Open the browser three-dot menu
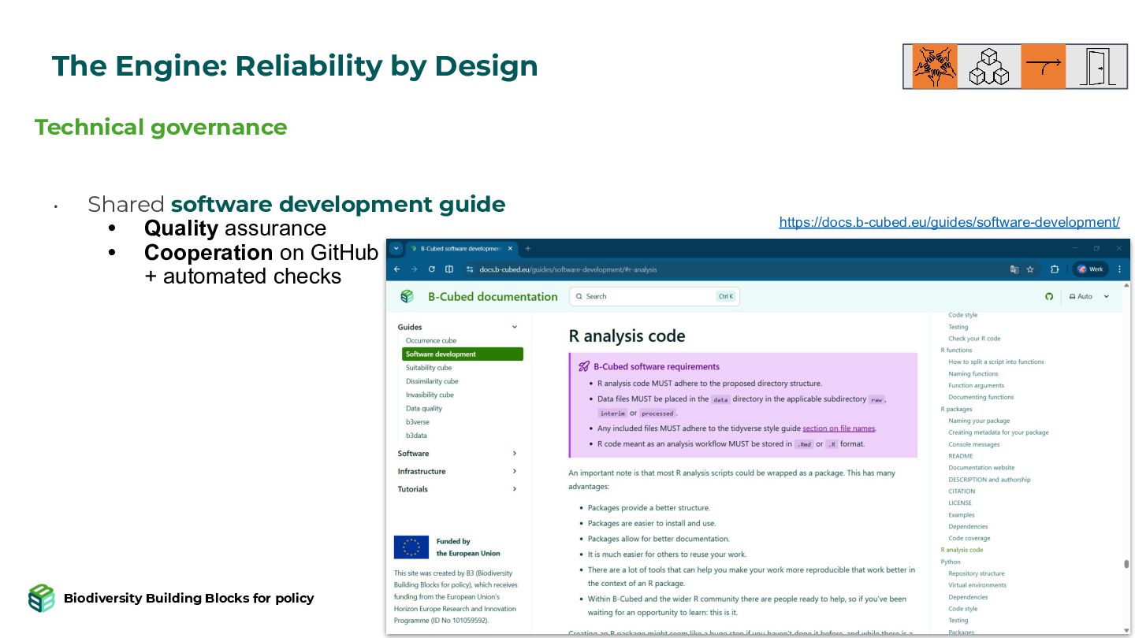Viewport: 1135px width, 638px height. (1119, 269)
